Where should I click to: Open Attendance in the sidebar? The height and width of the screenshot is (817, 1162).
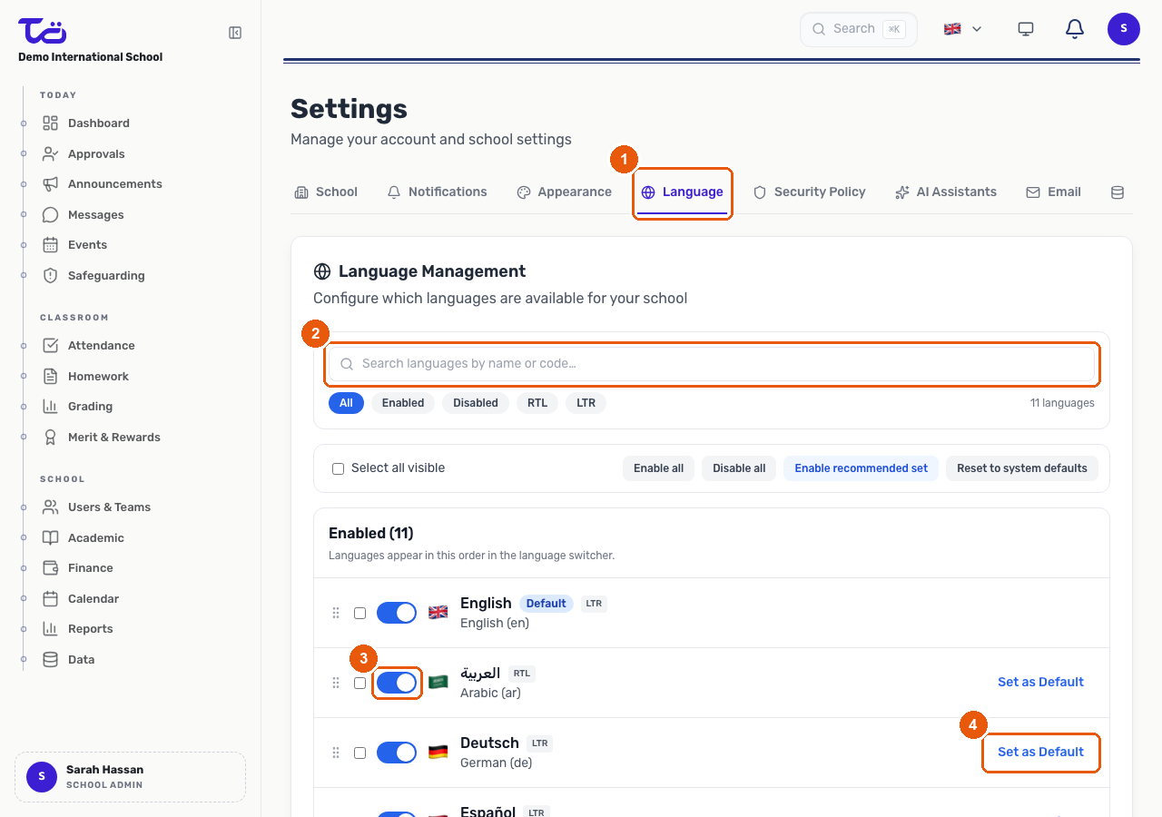point(89,346)
